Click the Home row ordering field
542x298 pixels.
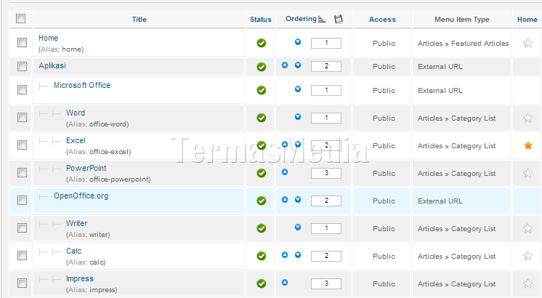[x=326, y=43]
